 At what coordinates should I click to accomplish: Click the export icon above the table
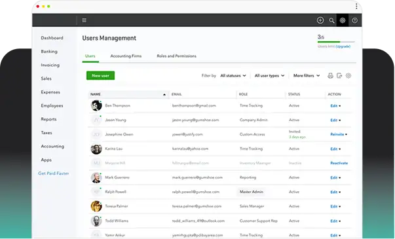tap(339, 75)
